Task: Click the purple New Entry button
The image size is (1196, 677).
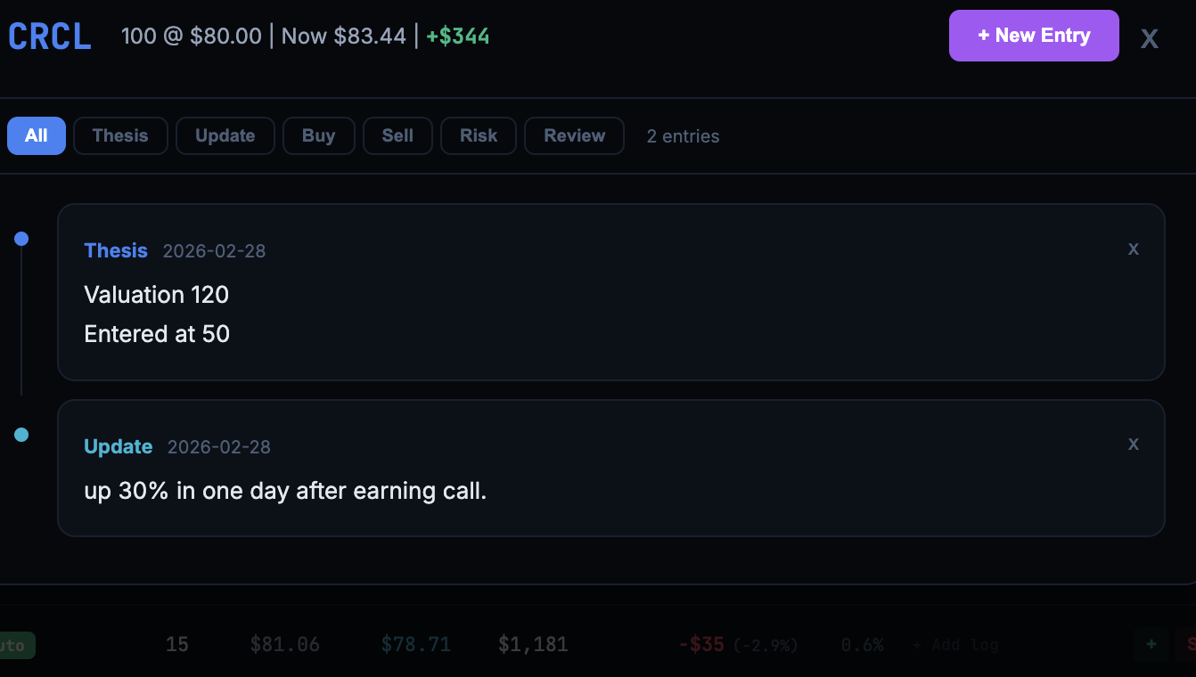Action: pyautogui.click(x=1033, y=36)
